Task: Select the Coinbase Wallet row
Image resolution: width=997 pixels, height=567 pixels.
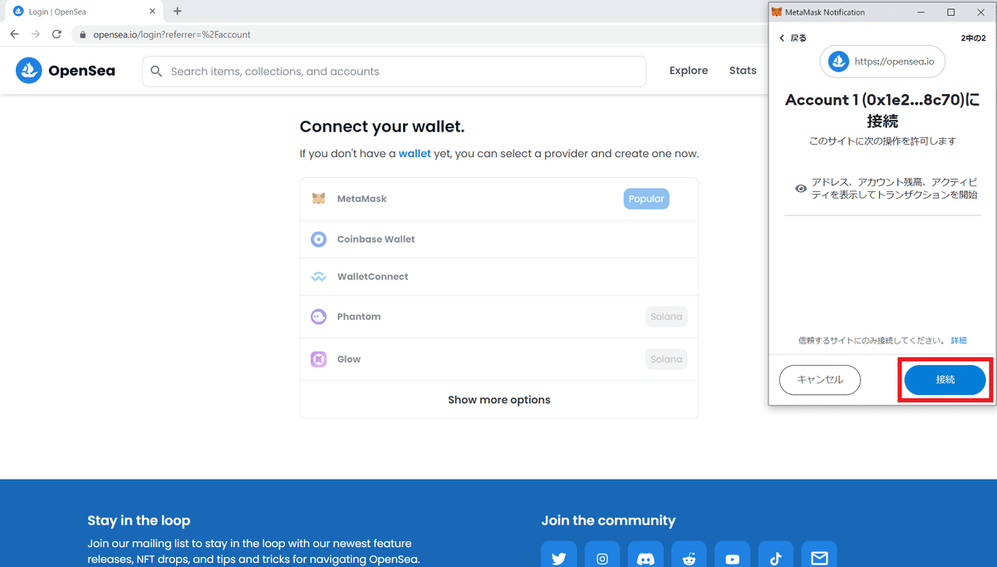Action: click(499, 239)
